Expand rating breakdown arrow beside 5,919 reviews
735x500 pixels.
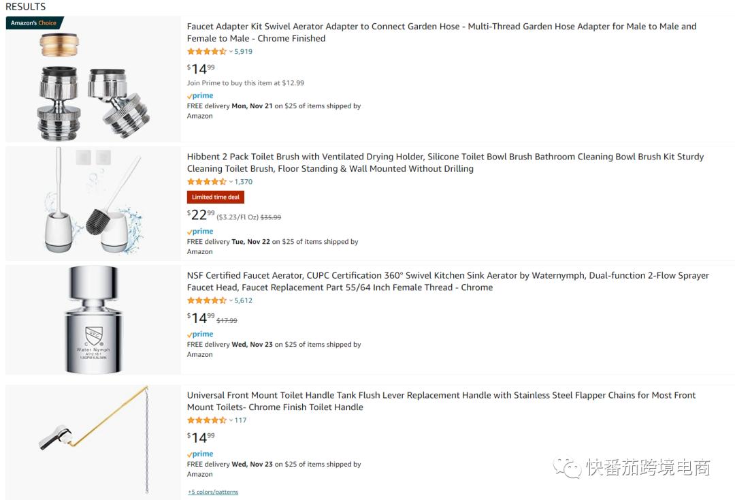[x=231, y=52]
